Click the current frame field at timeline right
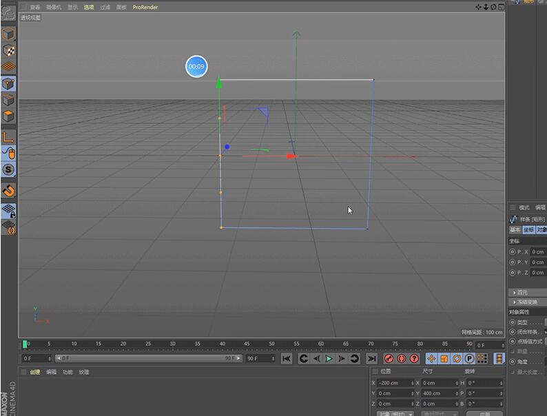Screen dimensions: 547x416 tap(490, 345)
